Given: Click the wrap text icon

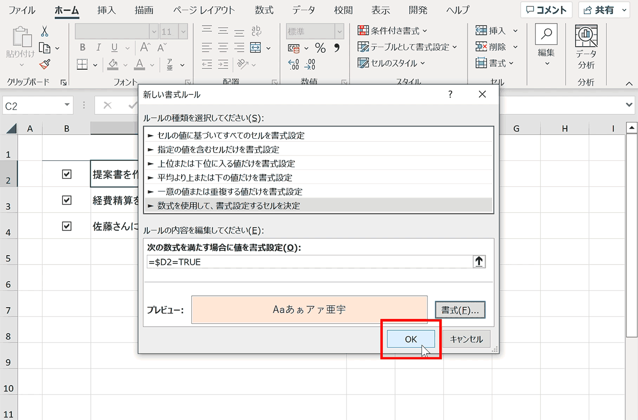Looking at the screenshot, I should click(x=257, y=31).
